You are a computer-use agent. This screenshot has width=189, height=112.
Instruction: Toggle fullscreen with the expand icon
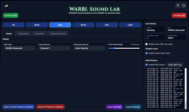point(184,5)
